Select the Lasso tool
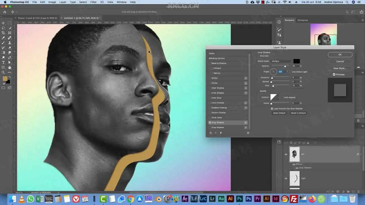365x205 pixels. [x=3, y=28]
